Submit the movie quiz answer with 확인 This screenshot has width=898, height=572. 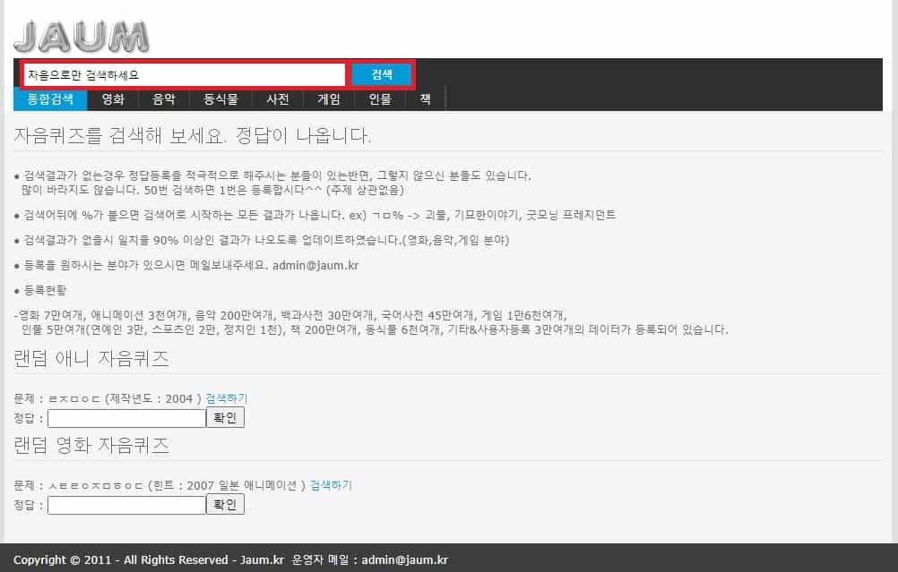point(225,504)
